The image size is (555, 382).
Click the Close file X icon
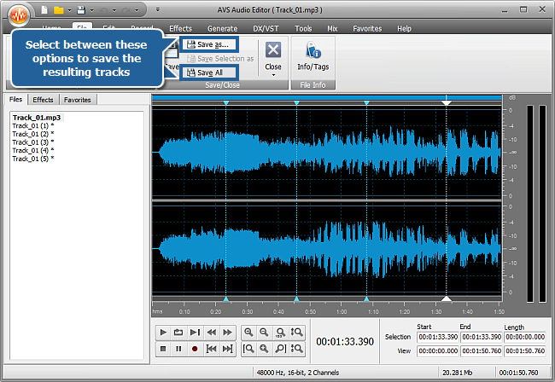pos(273,49)
